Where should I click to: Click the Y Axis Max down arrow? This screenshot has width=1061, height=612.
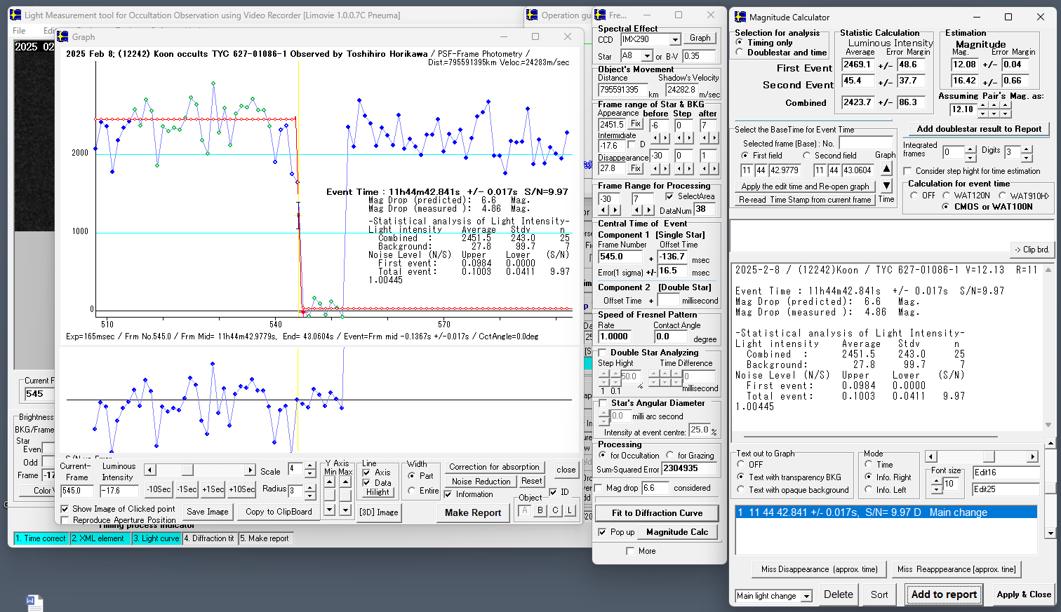[x=345, y=510]
